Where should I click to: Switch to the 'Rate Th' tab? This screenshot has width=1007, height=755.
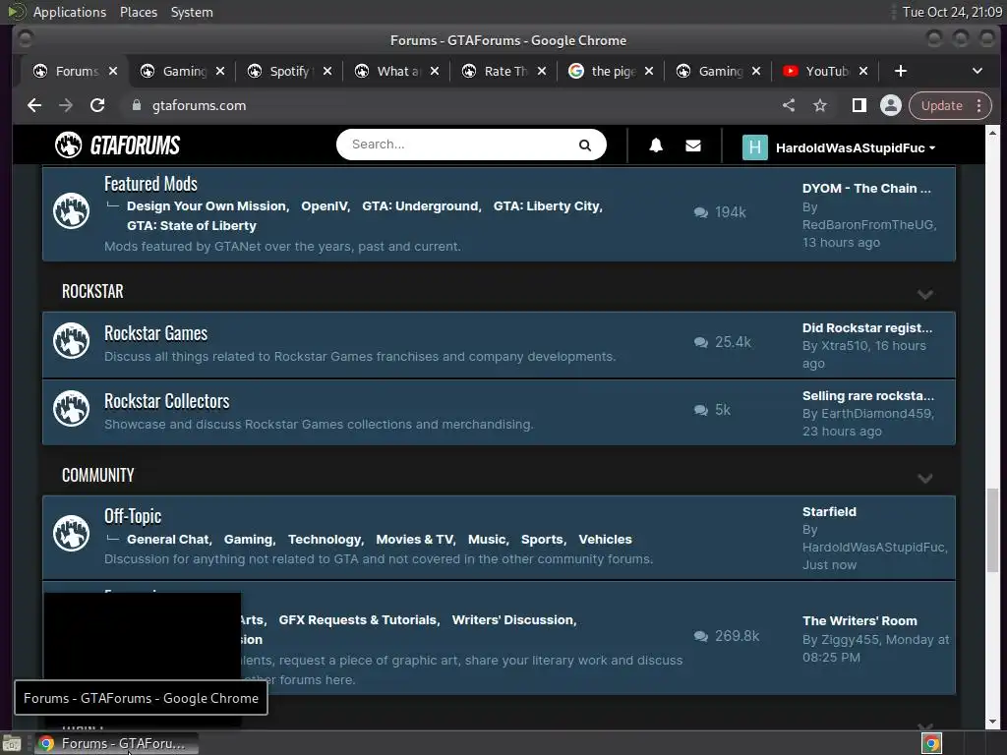coord(503,71)
